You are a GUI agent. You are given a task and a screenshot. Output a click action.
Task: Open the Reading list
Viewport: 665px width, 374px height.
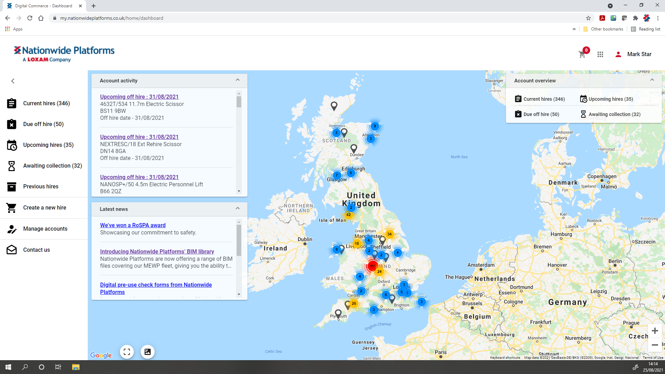pyautogui.click(x=646, y=29)
